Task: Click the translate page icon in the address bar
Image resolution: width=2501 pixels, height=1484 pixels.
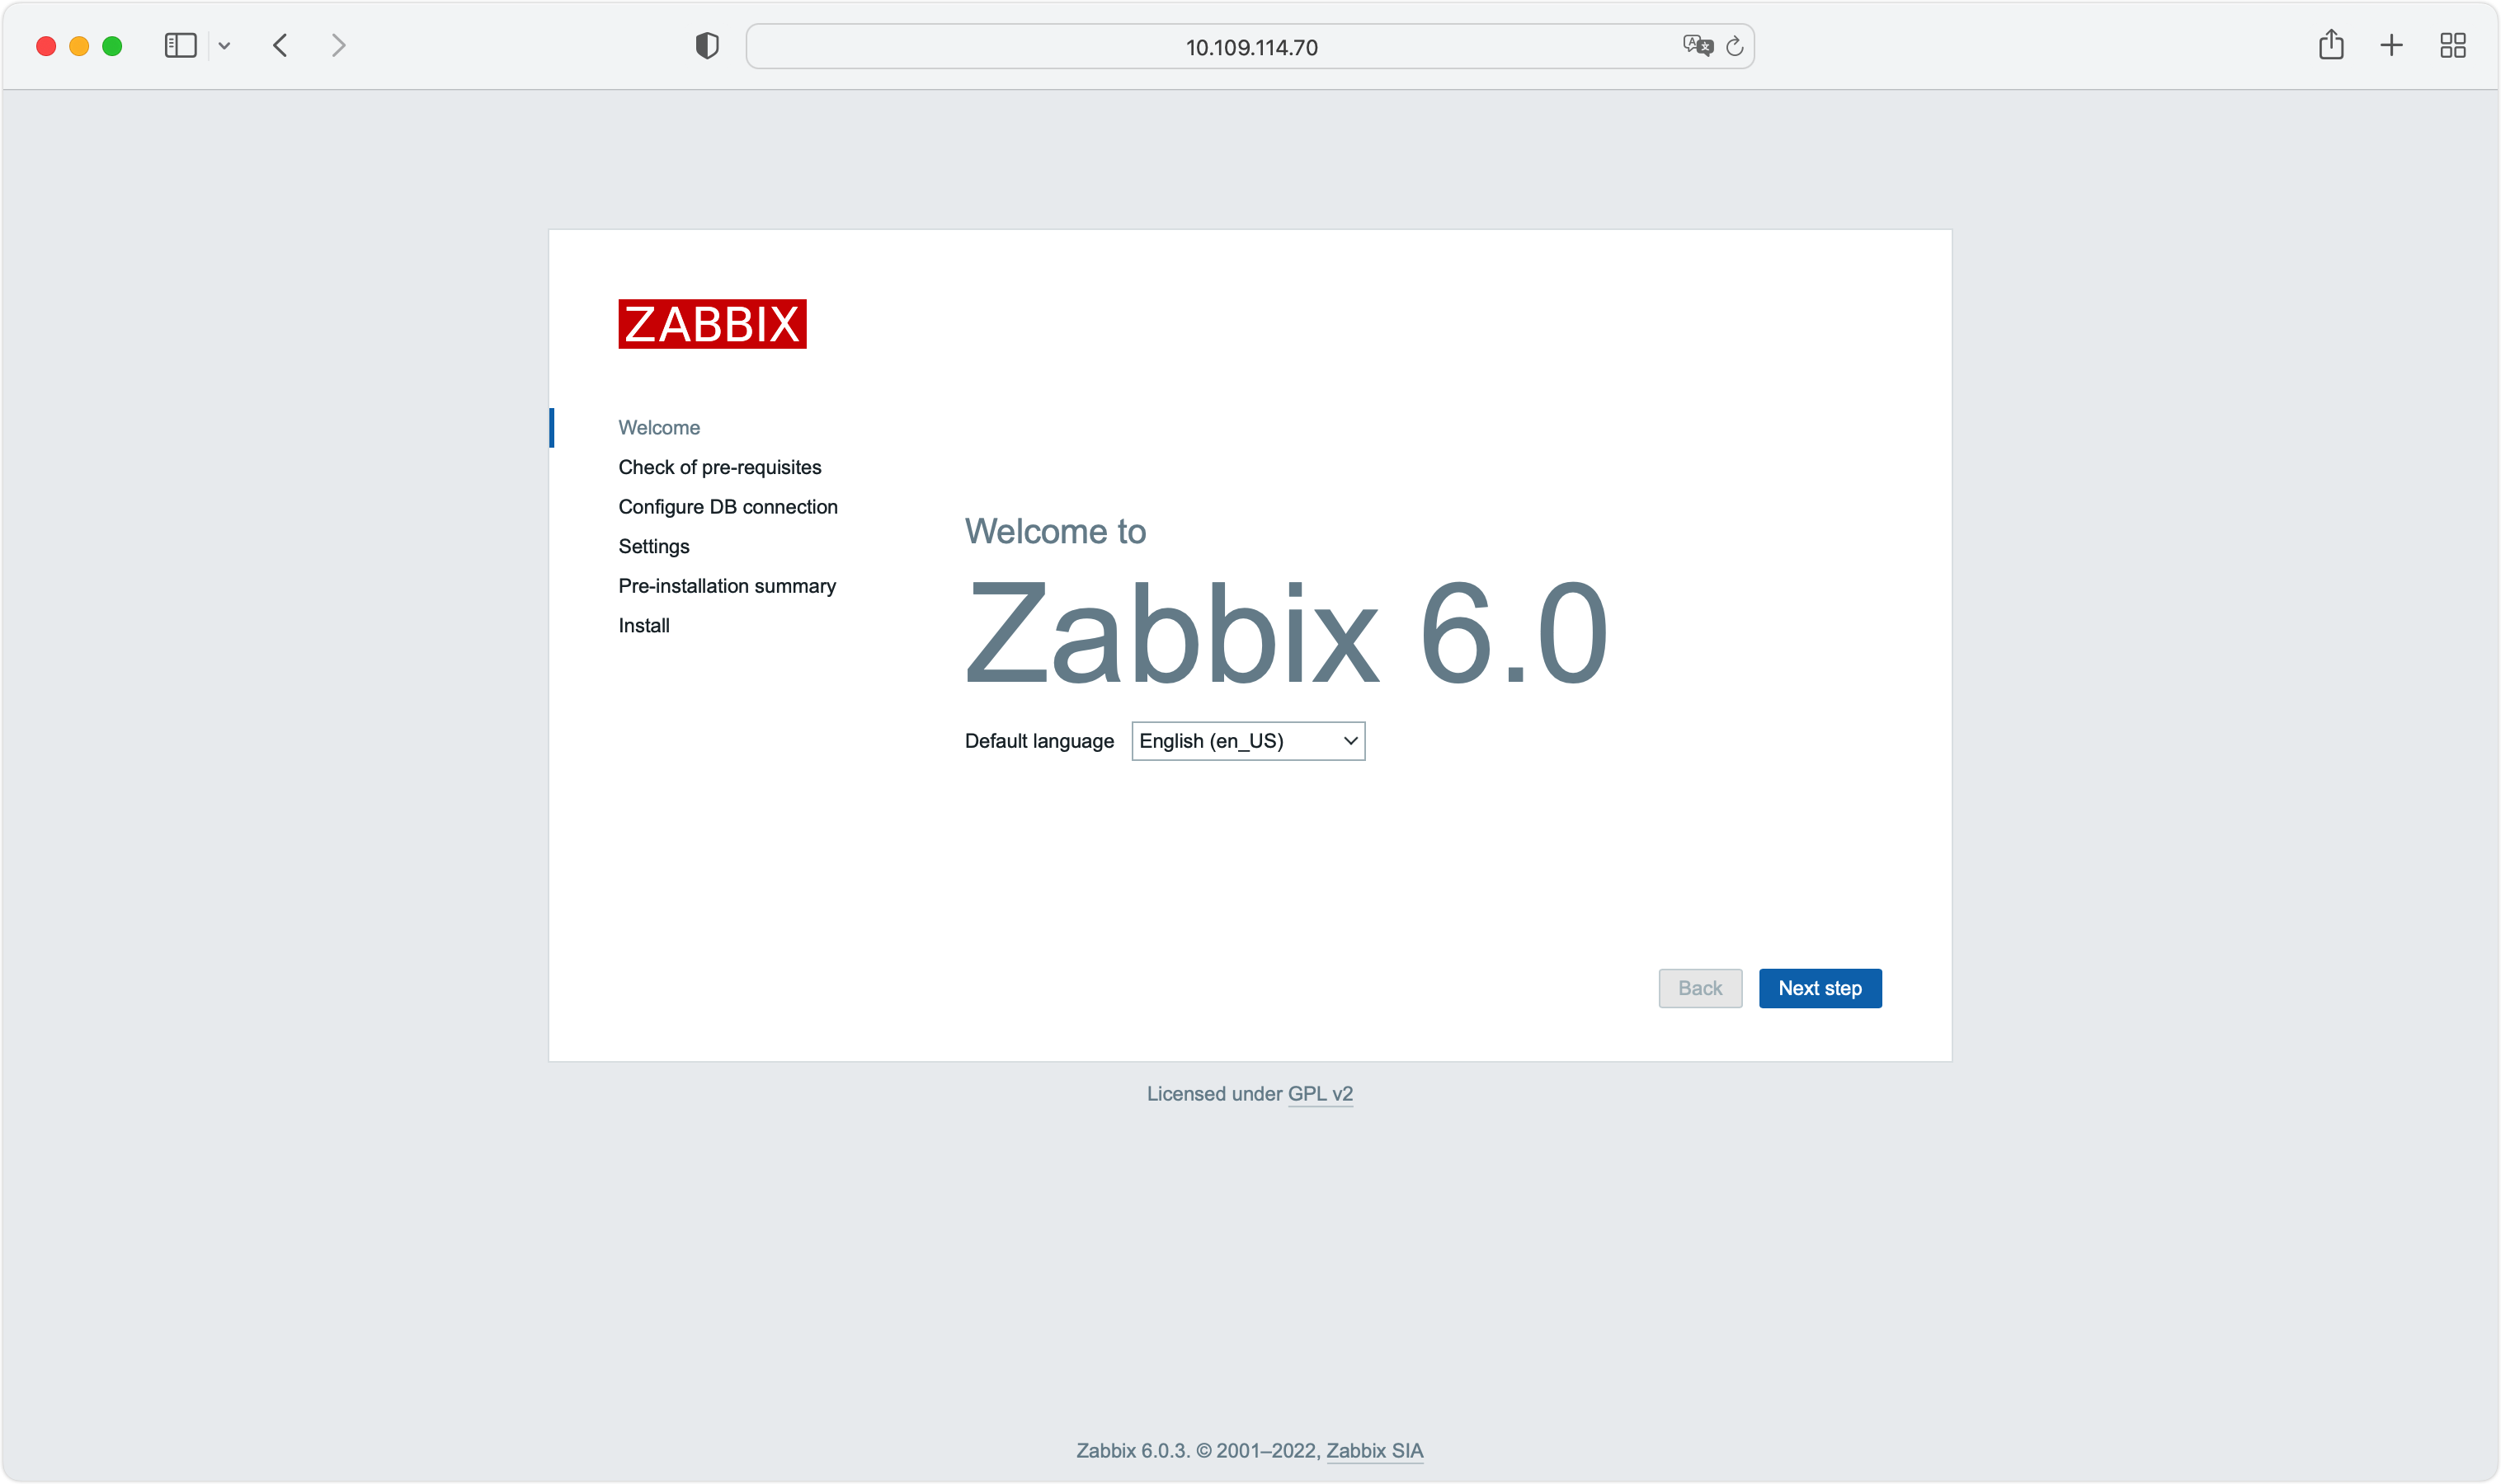Action: tap(1698, 46)
